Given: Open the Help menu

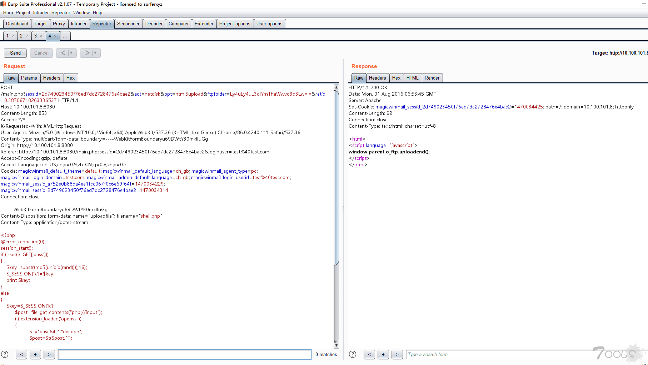Looking at the screenshot, I should tap(98, 12).
